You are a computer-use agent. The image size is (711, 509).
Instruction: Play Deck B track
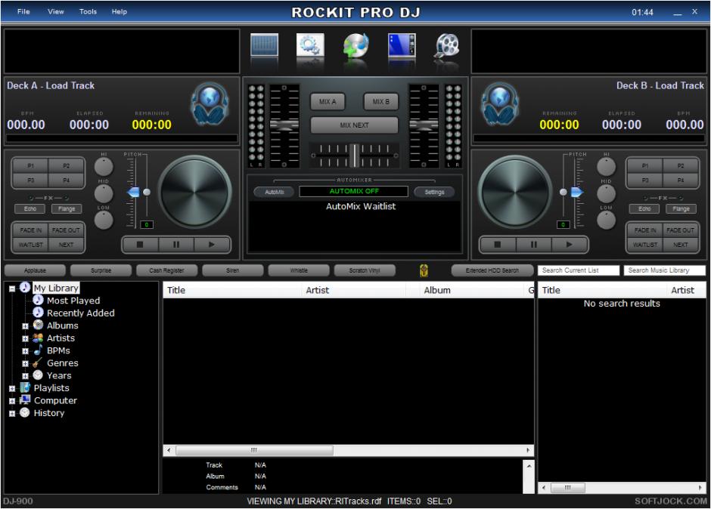569,245
